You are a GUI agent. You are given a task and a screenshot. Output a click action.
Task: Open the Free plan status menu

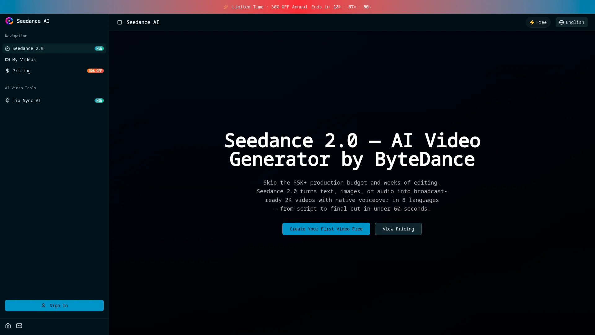(538, 22)
